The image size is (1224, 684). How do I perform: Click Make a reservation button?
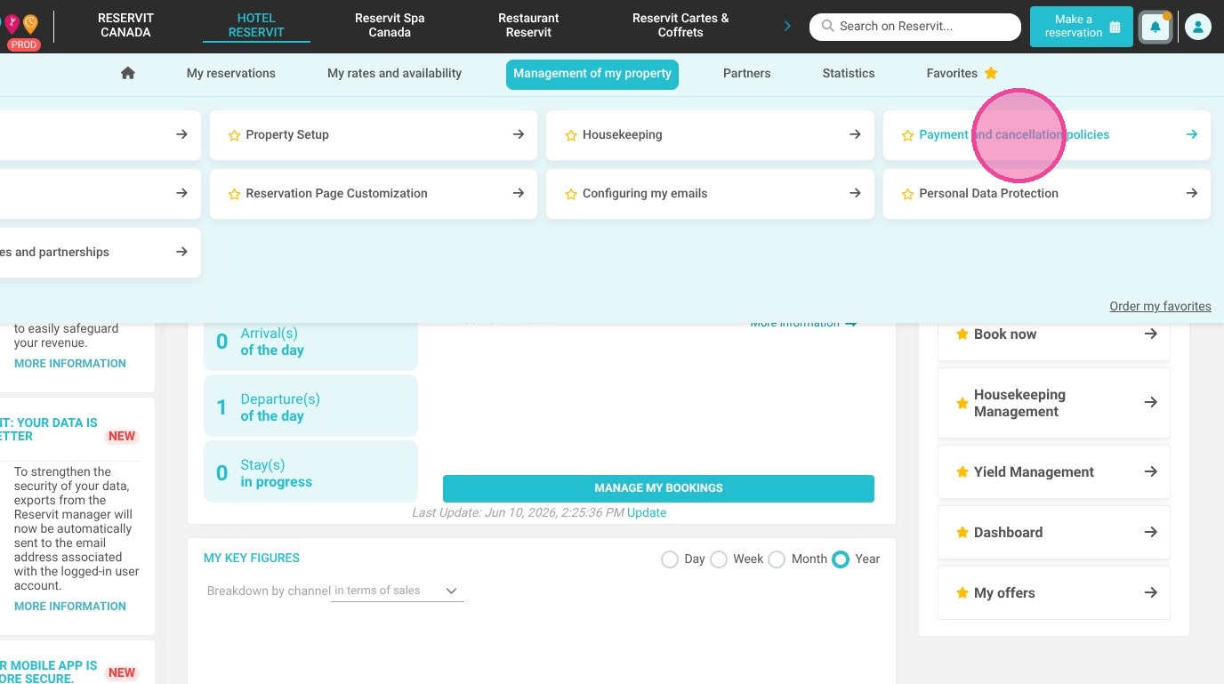(x=1082, y=27)
